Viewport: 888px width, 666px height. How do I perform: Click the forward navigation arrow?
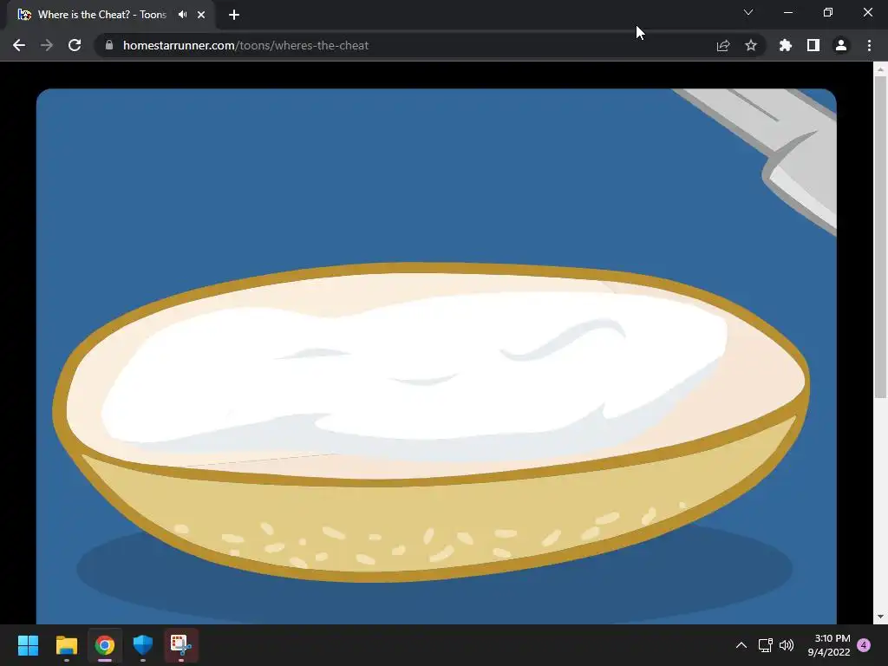(47, 45)
